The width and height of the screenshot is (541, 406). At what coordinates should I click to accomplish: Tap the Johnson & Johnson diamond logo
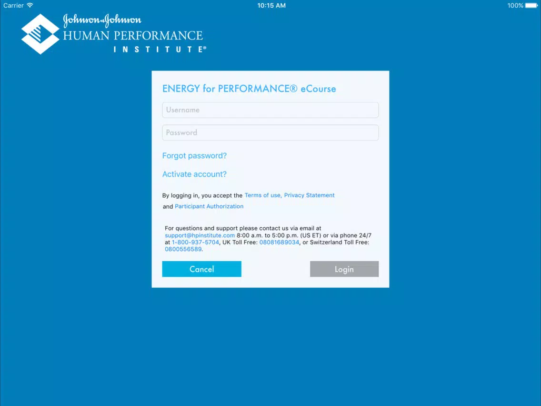pos(40,34)
